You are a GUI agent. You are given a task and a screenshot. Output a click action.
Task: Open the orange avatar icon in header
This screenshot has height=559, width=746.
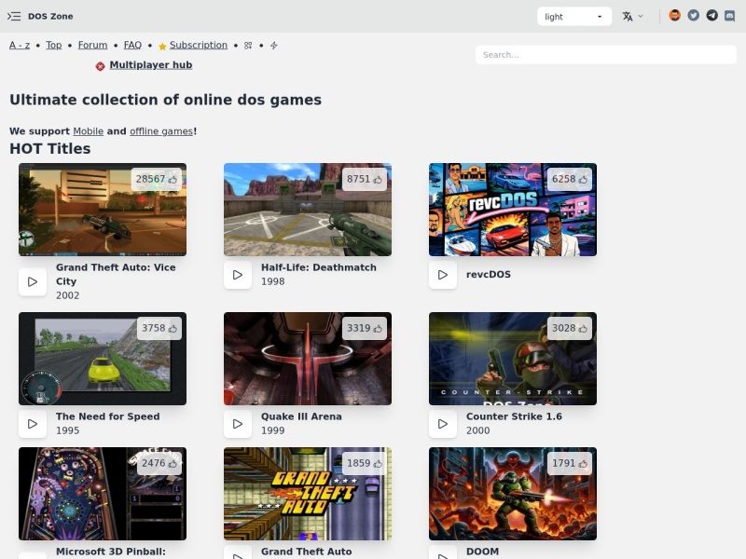[x=674, y=16]
